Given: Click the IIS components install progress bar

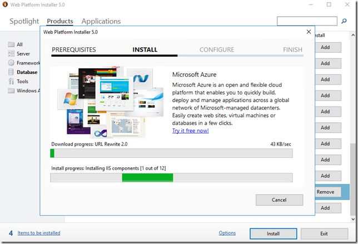Looking at the screenshot, I should pos(171,177).
